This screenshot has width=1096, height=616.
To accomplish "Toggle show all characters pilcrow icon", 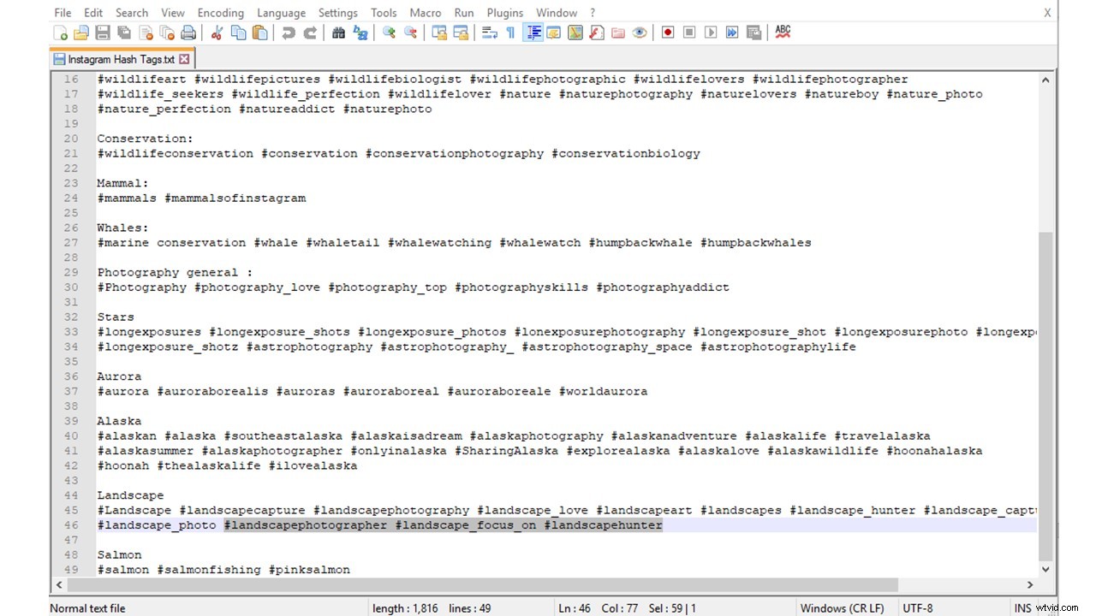I will click(510, 33).
